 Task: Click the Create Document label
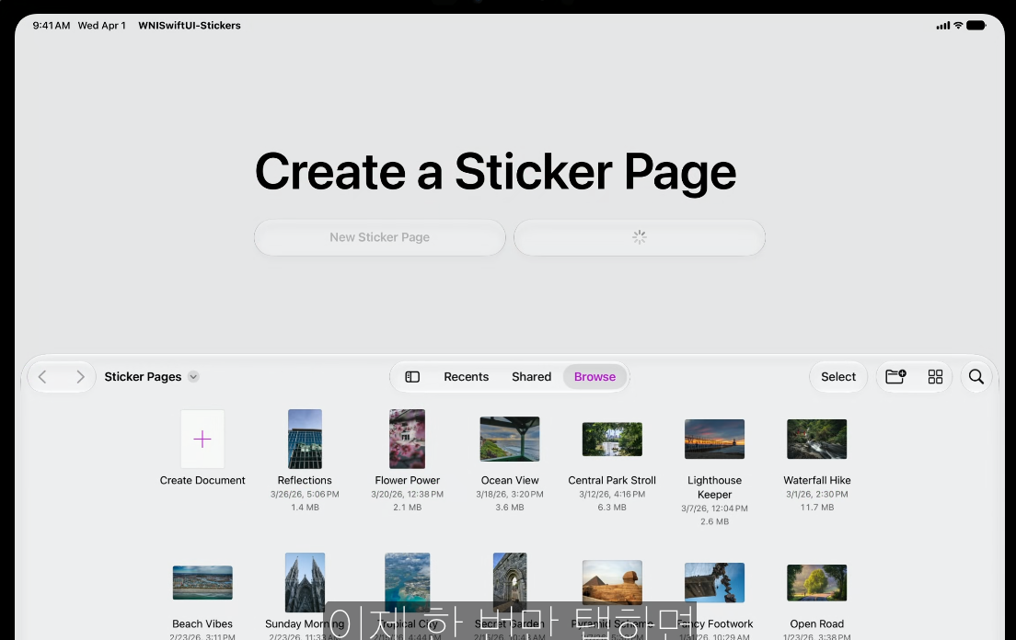pos(202,480)
